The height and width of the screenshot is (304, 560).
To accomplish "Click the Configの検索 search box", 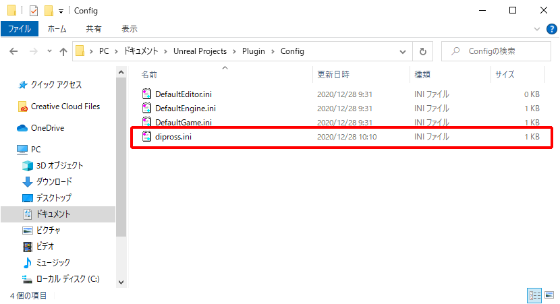I will click(x=496, y=51).
